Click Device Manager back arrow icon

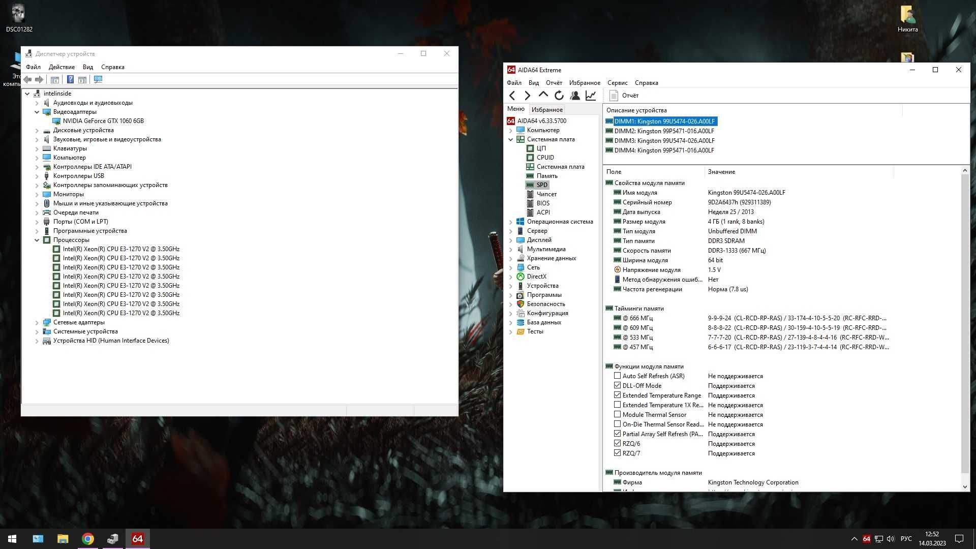(x=28, y=79)
